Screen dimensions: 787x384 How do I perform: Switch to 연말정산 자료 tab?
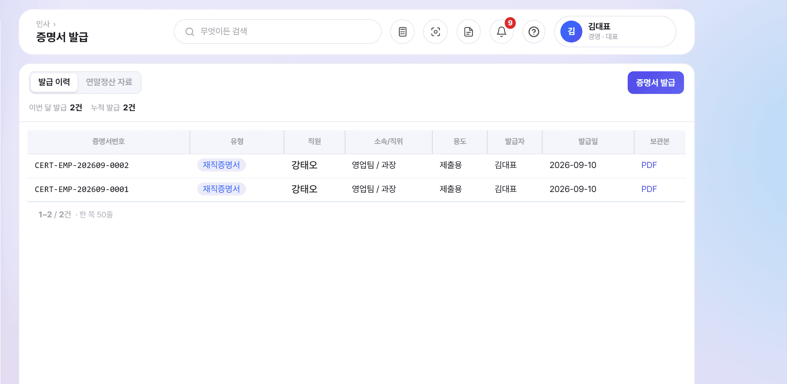click(109, 82)
